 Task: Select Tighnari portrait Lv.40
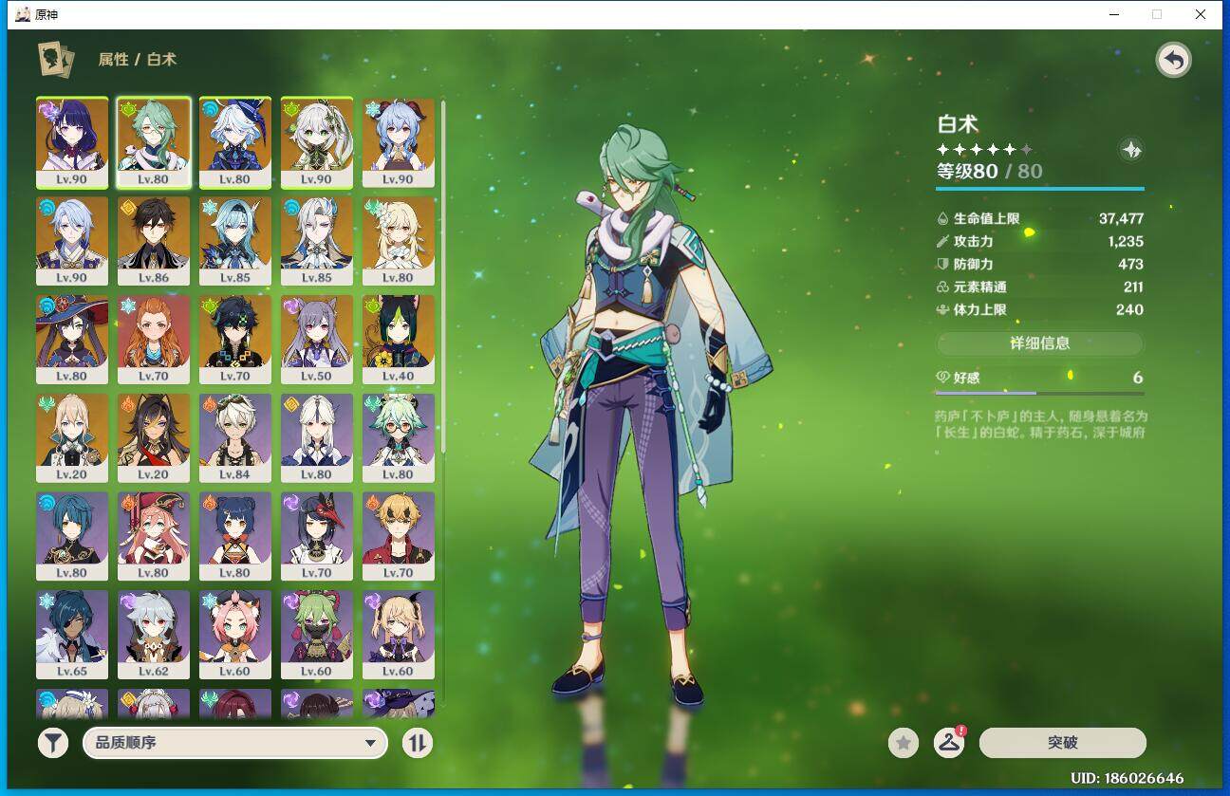tap(399, 340)
